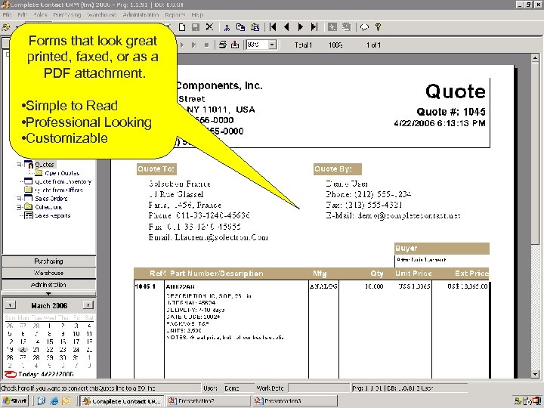Viewport: 544px width, 408px height.
Task: Click the lightbulb help icon
Action: coord(379,27)
